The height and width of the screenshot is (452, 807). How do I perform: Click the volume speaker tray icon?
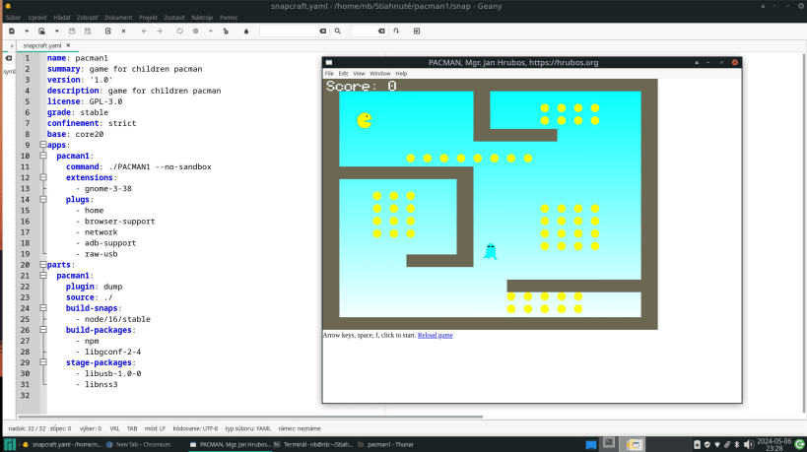[748, 445]
